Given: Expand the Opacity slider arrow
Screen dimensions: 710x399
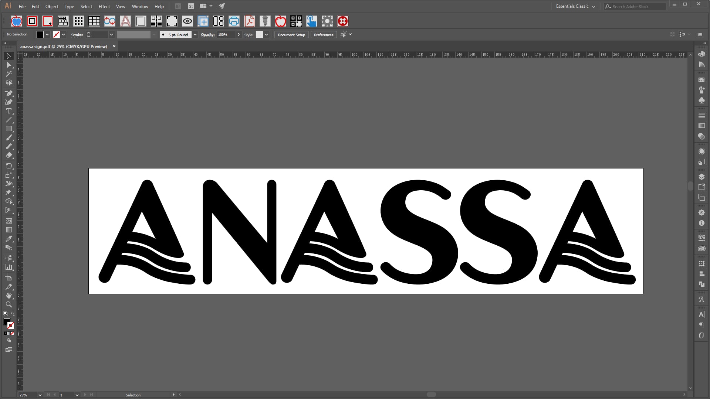Looking at the screenshot, I should click(239, 35).
